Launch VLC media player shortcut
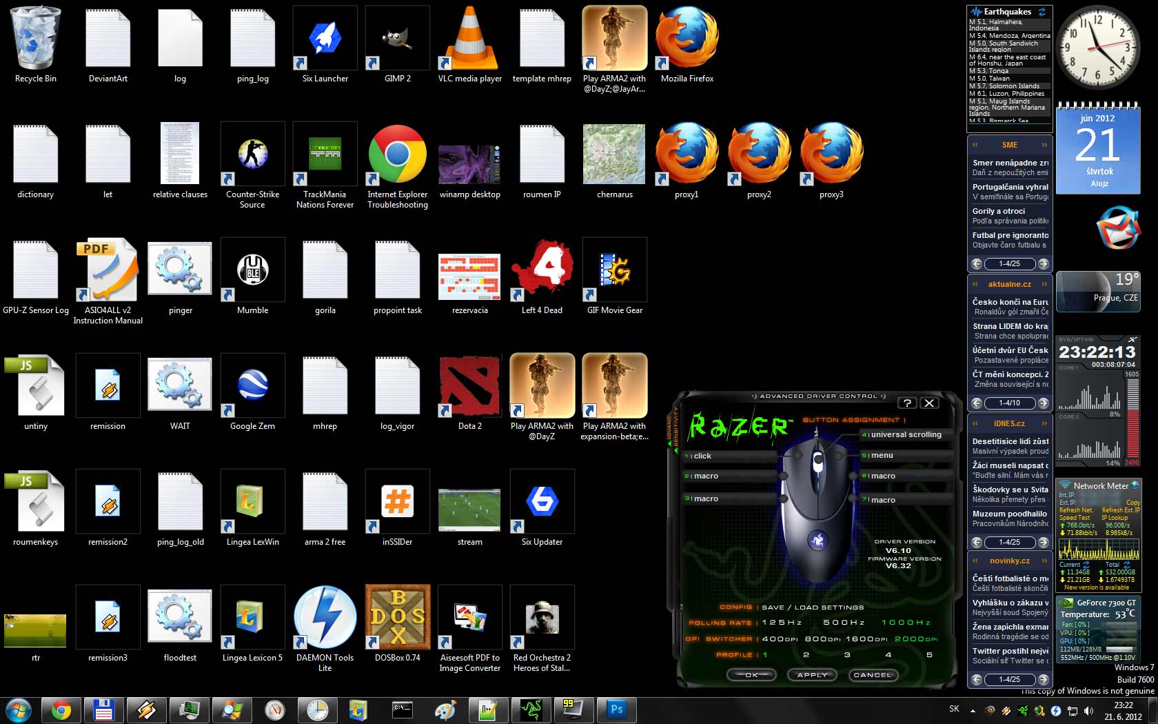The width and height of the screenshot is (1158, 724). click(x=470, y=44)
